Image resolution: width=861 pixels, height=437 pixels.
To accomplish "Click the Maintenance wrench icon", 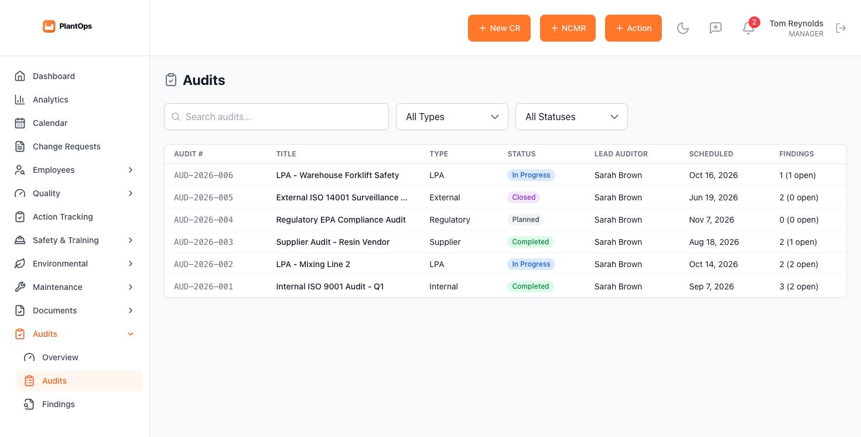I will pyautogui.click(x=20, y=287).
